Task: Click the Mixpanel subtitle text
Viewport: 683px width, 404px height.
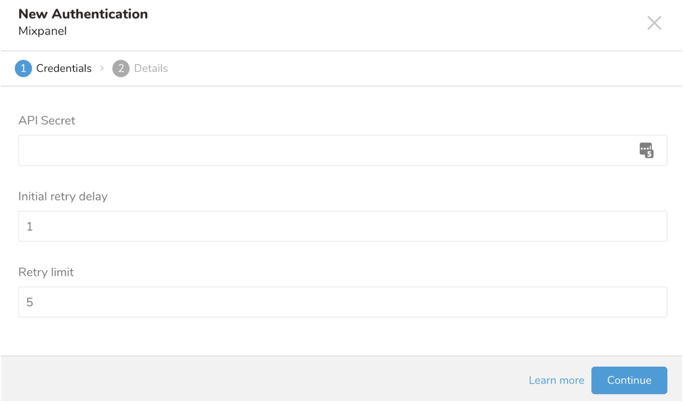Action: point(42,31)
